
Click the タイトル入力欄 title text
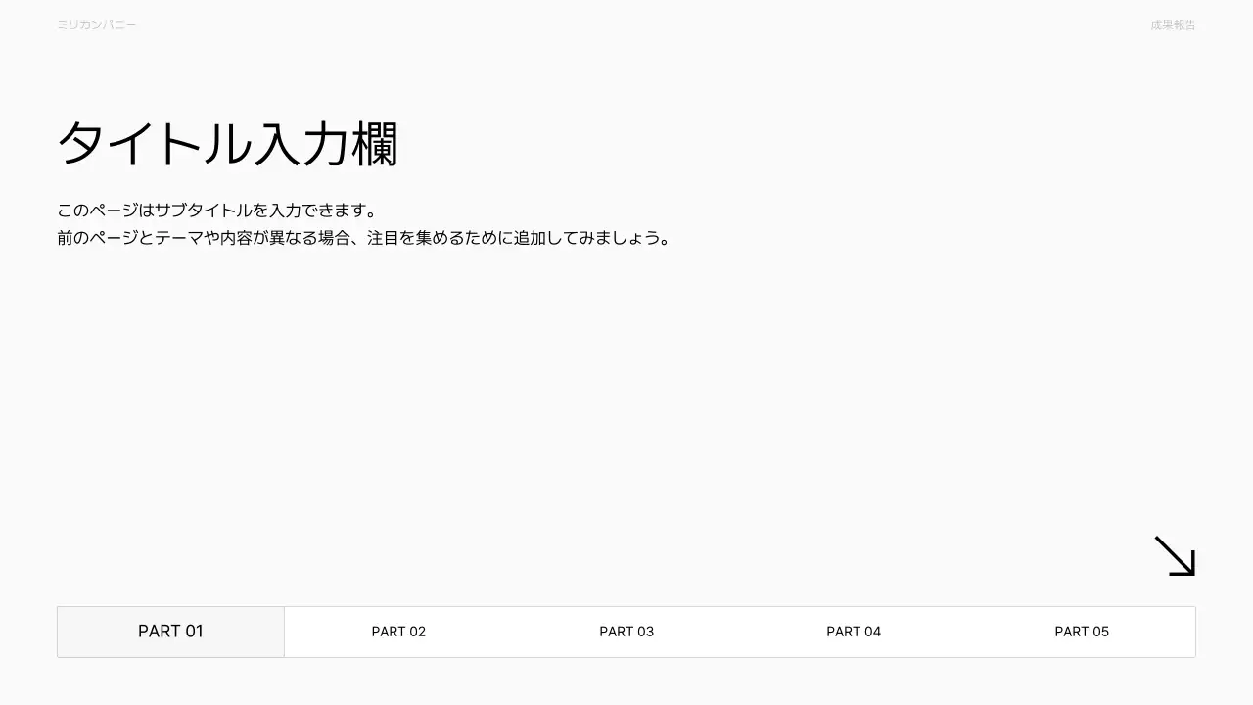point(229,143)
